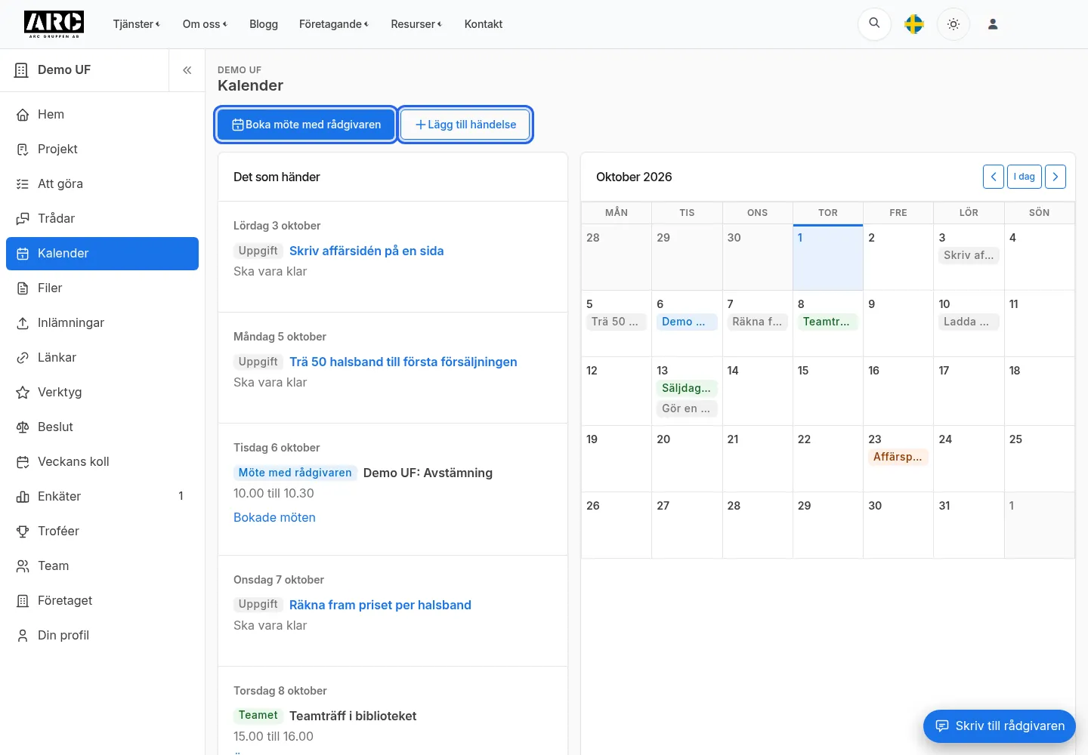Click the Att göra checklist icon

coord(23,184)
